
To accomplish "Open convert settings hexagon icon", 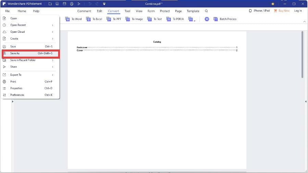I will pos(207,19).
